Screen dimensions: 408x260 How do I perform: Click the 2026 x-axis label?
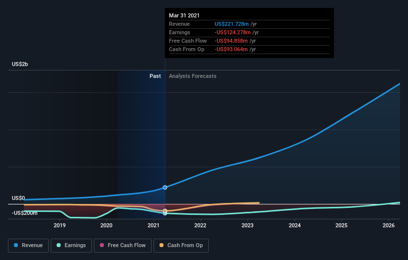(x=389, y=225)
